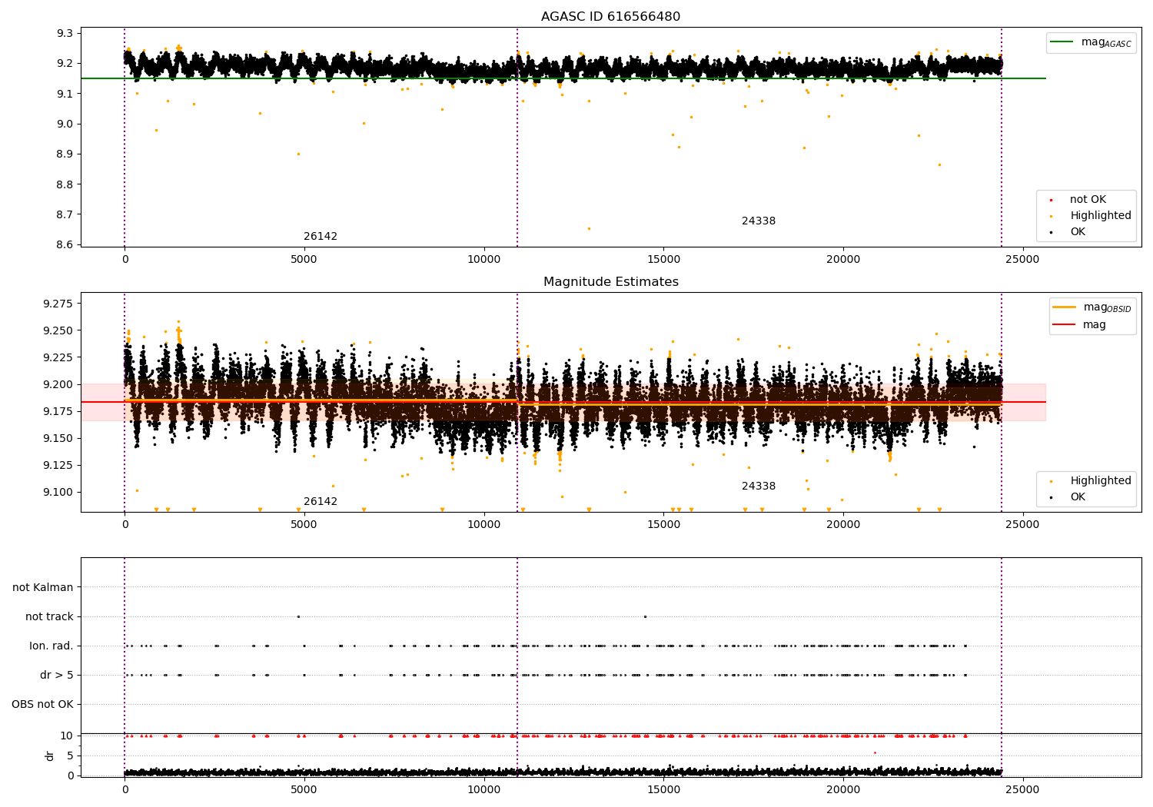The image size is (1153, 807).
Task: Click the 'dr' axis label at bottom left
Action: click(50, 756)
